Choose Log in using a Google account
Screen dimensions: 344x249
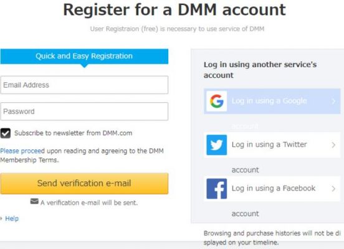pos(272,101)
